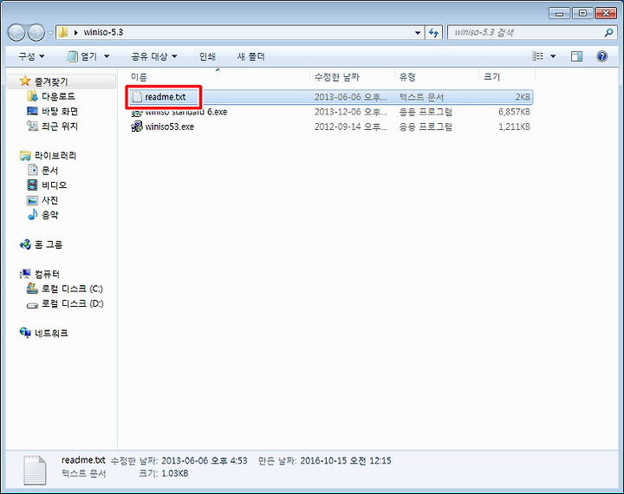
Task: Click the magnifier search icon
Action: (608, 33)
